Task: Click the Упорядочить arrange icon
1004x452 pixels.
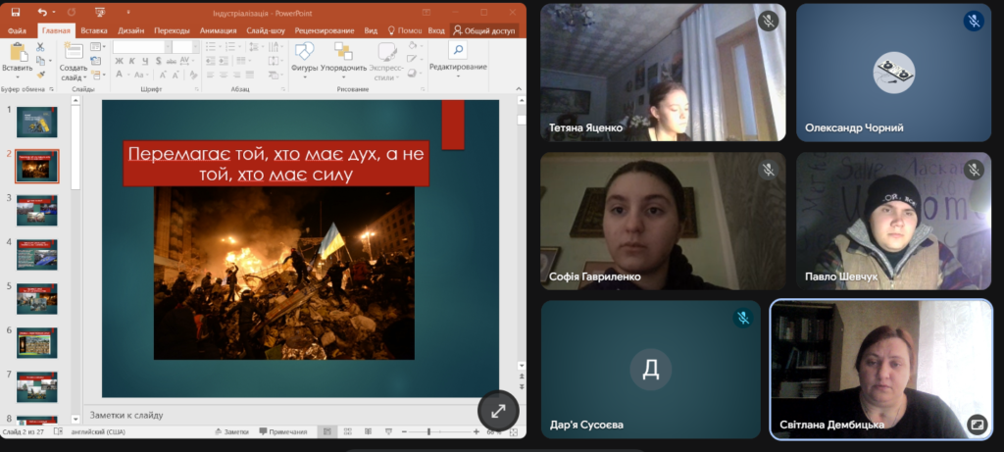Action: 343,52
